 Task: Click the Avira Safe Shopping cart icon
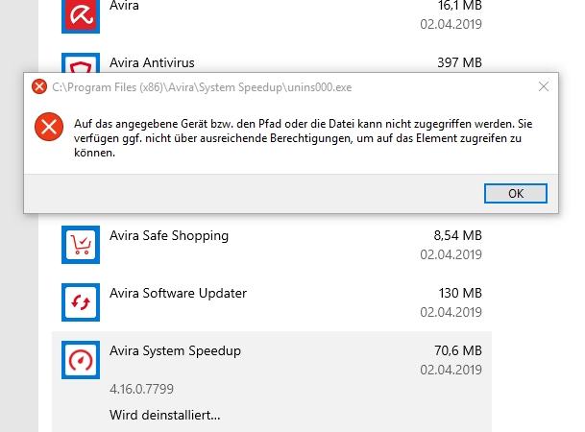pyautogui.click(x=81, y=245)
